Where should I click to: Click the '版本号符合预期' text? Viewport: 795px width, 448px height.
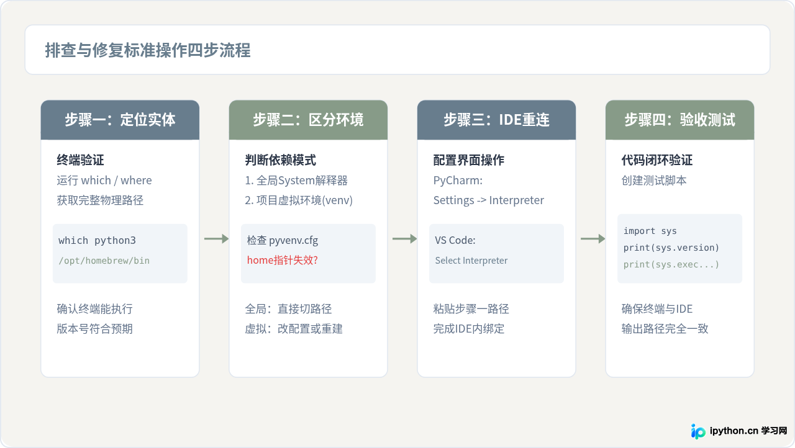(94, 329)
